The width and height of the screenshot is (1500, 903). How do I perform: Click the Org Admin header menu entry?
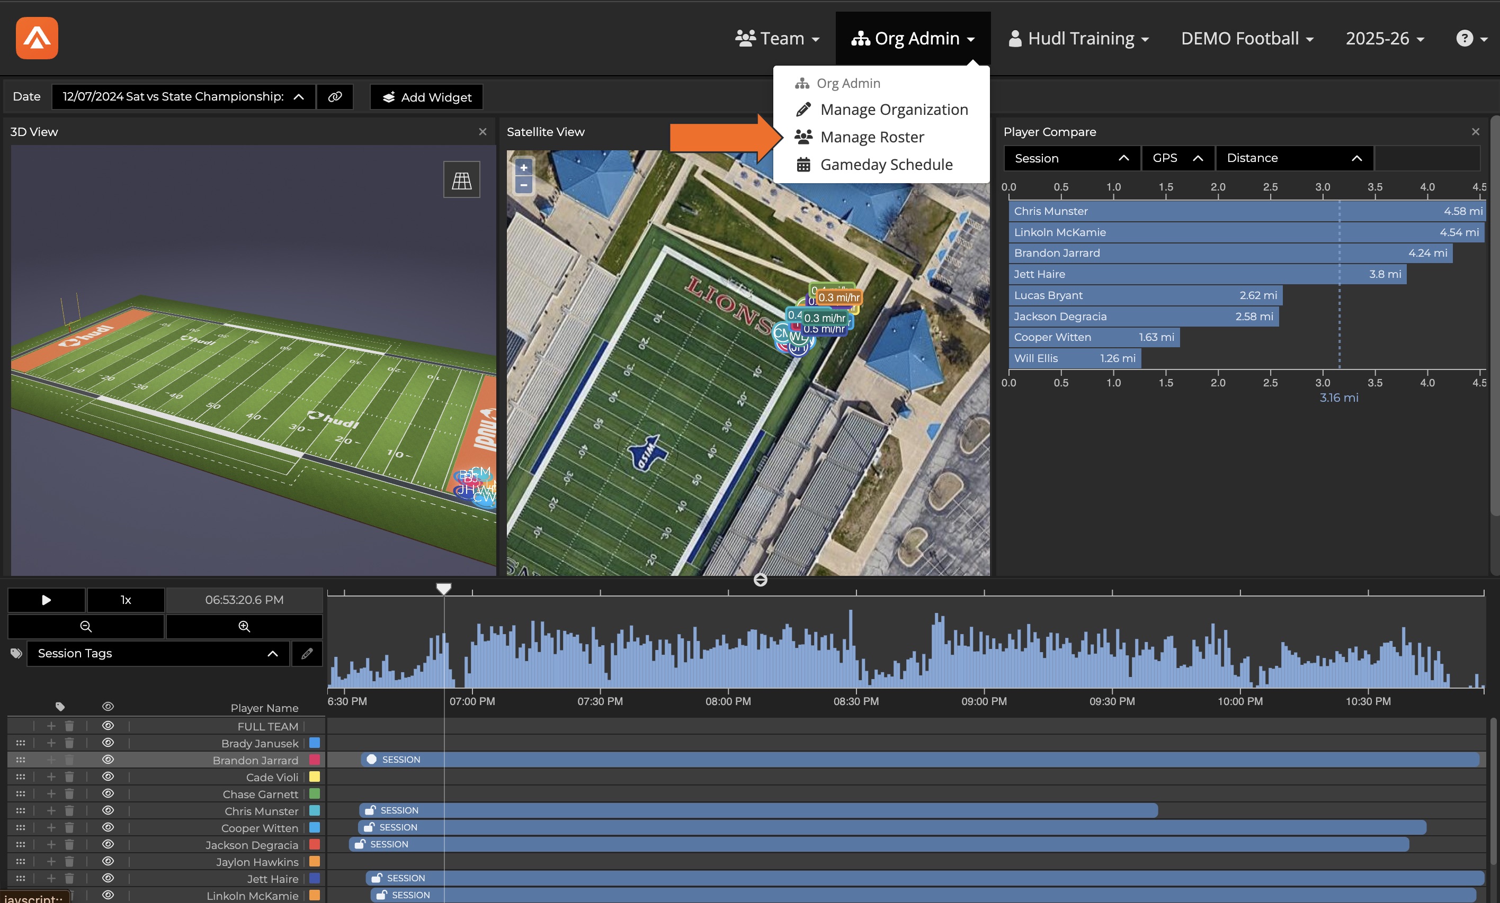pos(838,83)
